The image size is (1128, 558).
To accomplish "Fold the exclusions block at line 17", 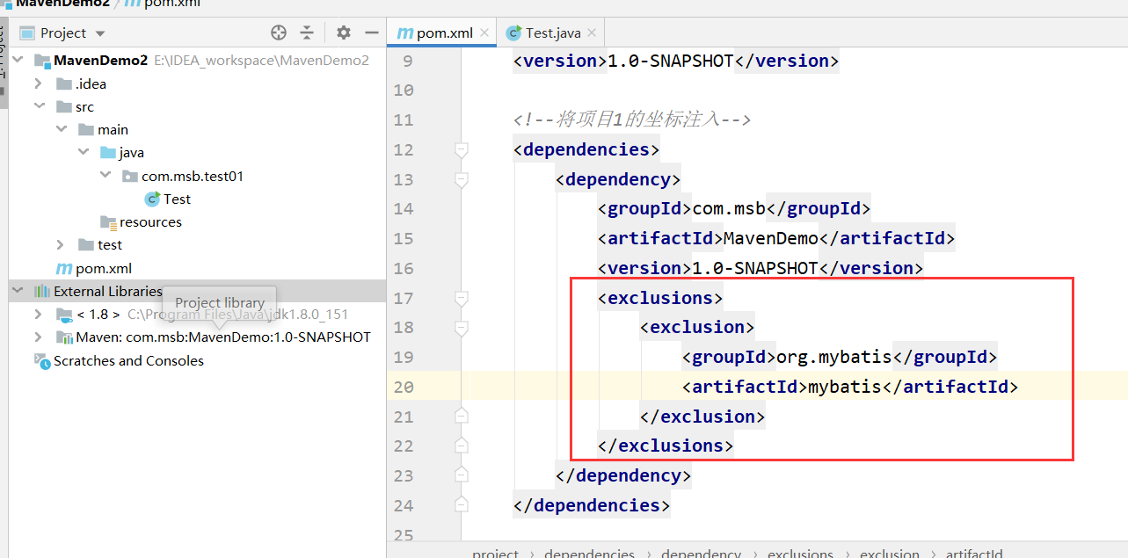I will [x=461, y=299].
